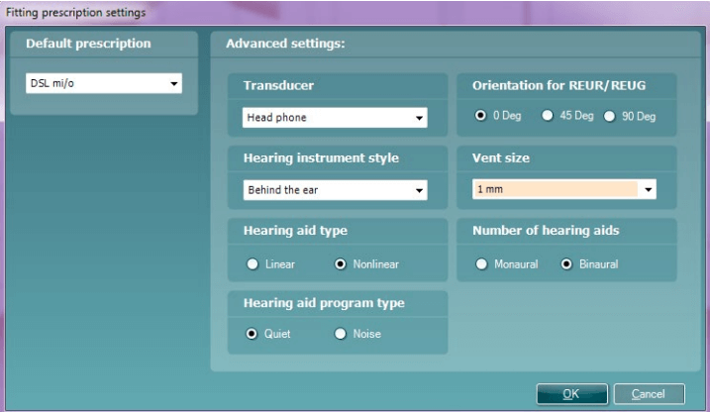Image resolution: width=710 pixels, height=412 pixels.
Task: Click the OK button
Action: (x=570, y=393)
